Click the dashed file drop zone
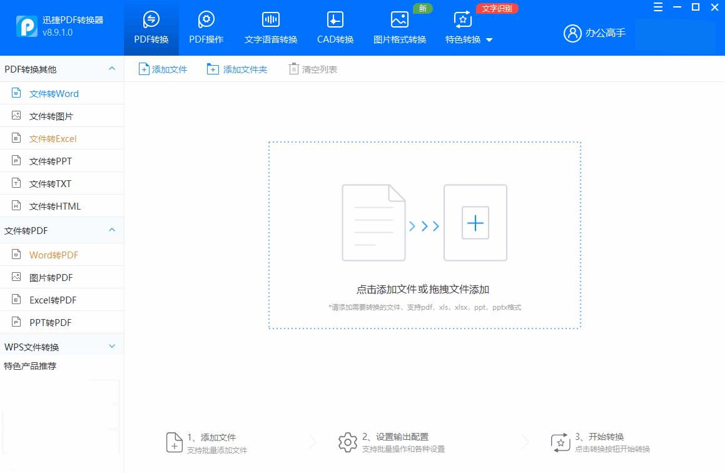 tap(425, 236)
